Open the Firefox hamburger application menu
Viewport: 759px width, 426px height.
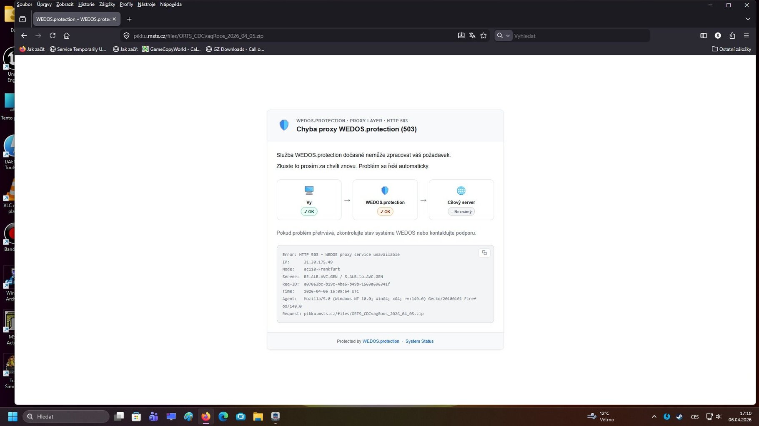746,36
